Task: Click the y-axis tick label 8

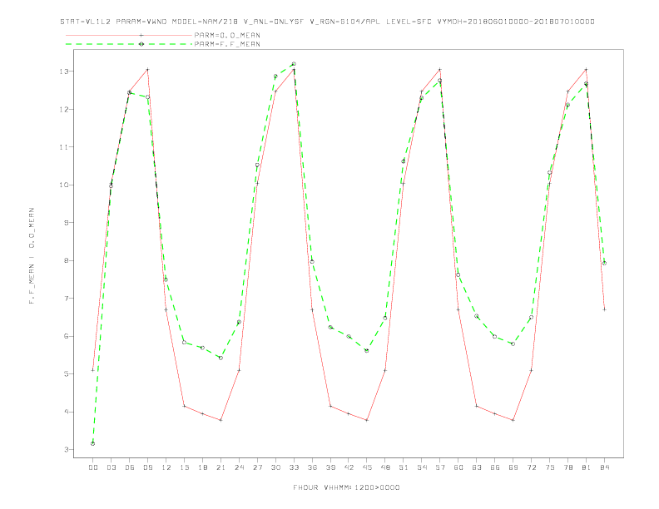Action: [x=66, y=260]
